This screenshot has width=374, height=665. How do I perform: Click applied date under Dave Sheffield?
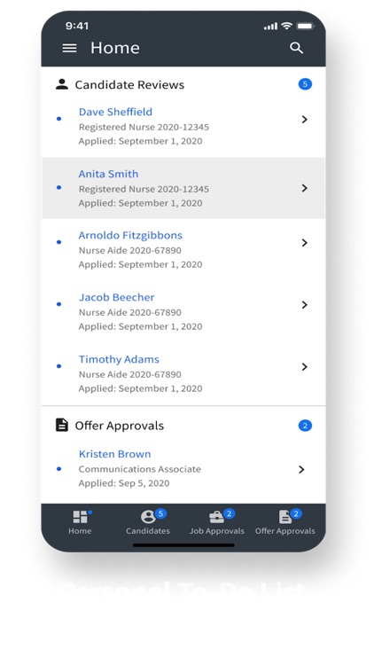140,141
